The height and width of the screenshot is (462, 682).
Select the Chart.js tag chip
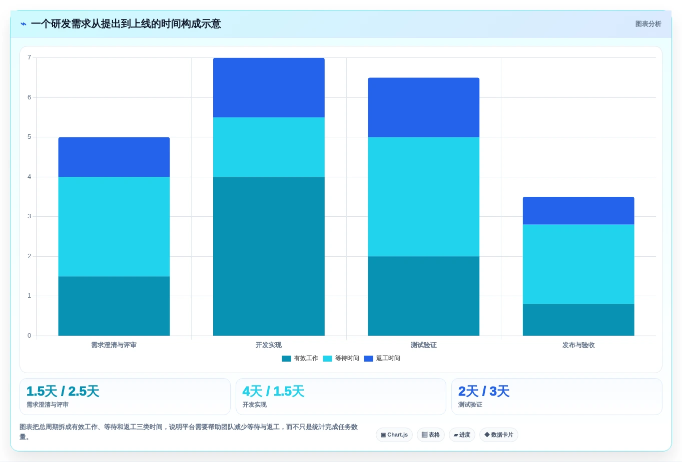coord(394,435)
